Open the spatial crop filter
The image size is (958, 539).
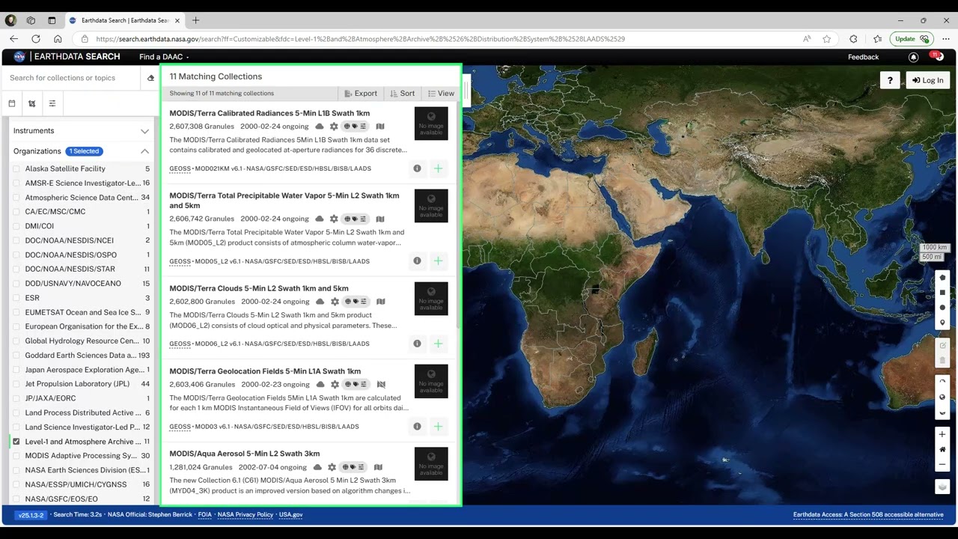[x=32, y=103]
